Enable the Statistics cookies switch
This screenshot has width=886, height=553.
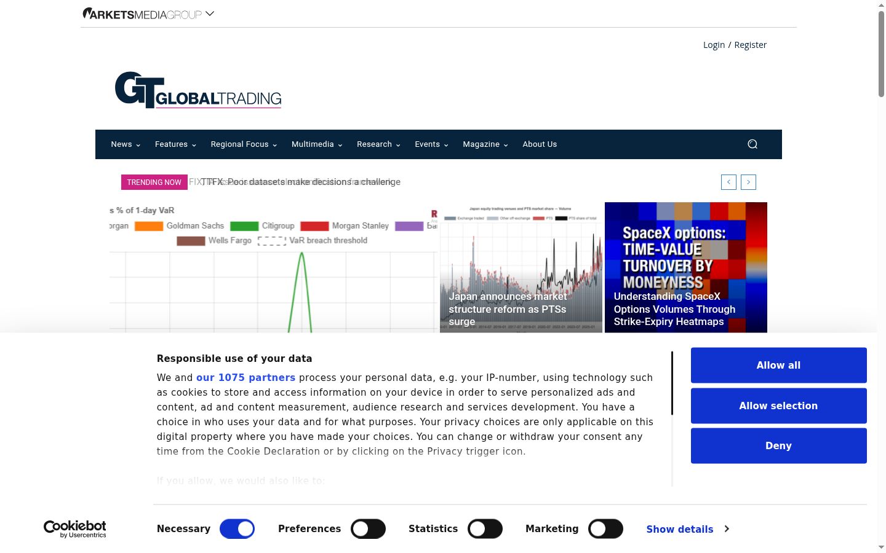tap(485, 529)
